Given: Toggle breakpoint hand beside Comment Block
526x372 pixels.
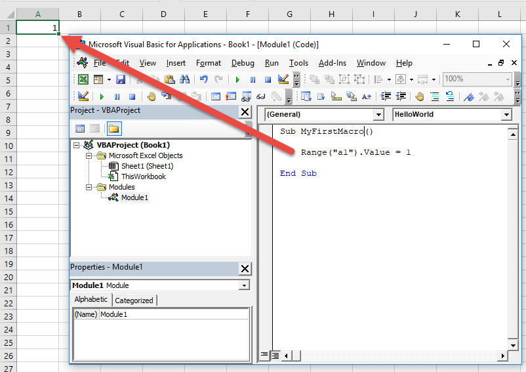Looking at the screenshot, I should pos(419,97).
